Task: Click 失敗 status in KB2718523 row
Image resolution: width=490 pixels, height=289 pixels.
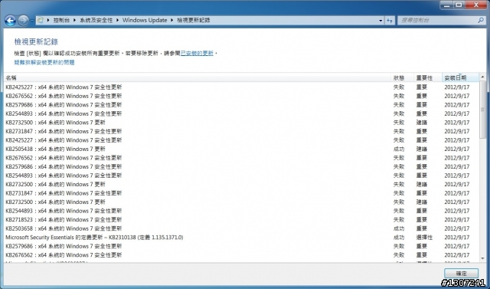Action: 399,220
